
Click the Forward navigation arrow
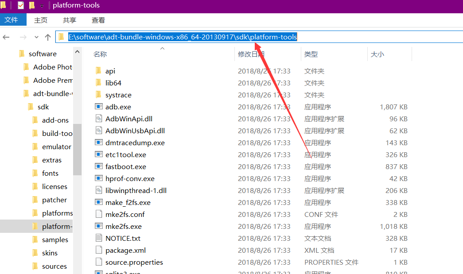click(x=23, y=37)
